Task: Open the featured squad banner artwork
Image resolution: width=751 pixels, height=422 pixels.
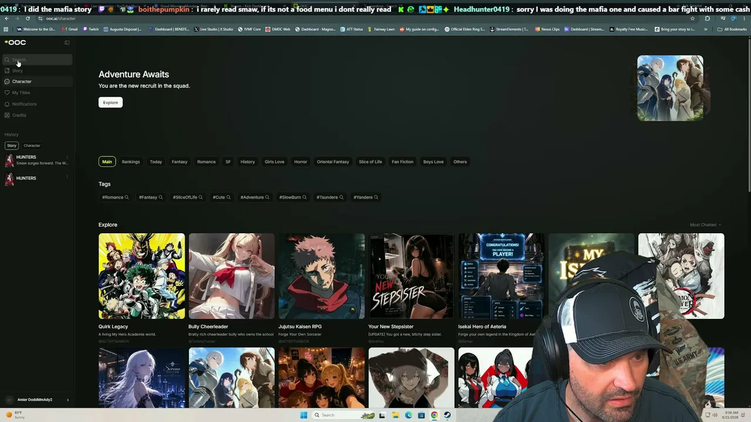Action: tap(670, 88)
